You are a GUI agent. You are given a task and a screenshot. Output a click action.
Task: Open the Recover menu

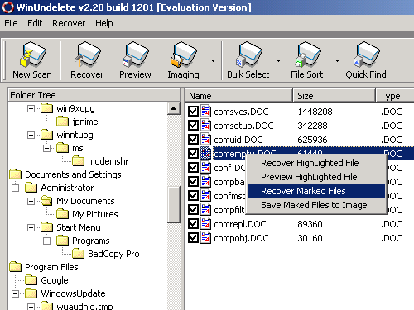(69, 23)
